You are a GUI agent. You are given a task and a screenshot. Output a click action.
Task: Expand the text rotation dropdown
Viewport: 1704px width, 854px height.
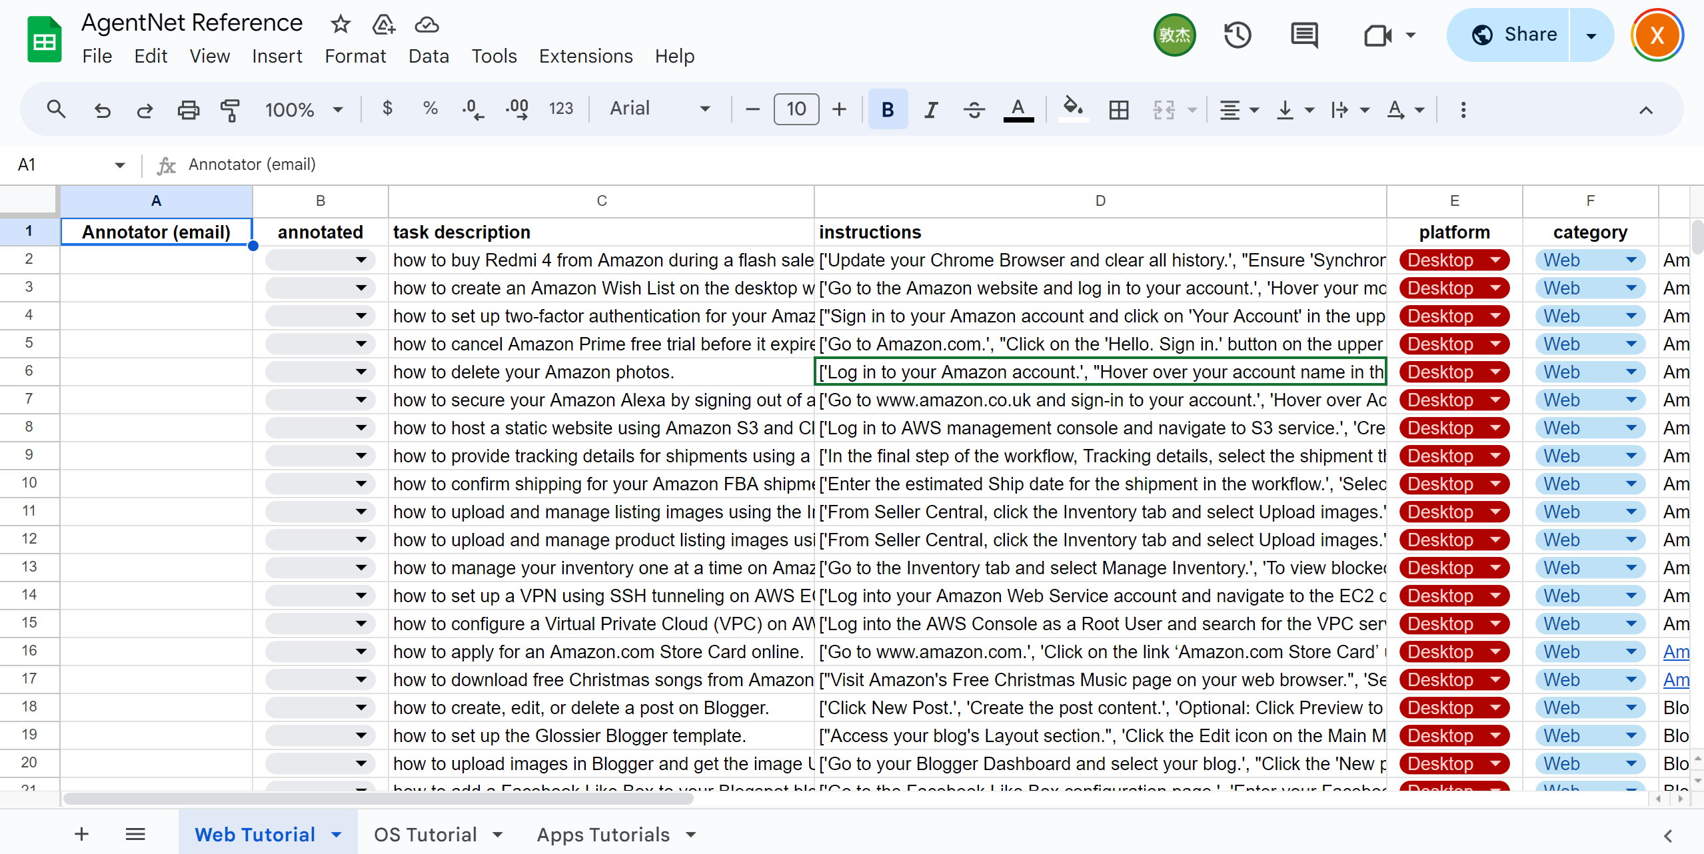1419,110
